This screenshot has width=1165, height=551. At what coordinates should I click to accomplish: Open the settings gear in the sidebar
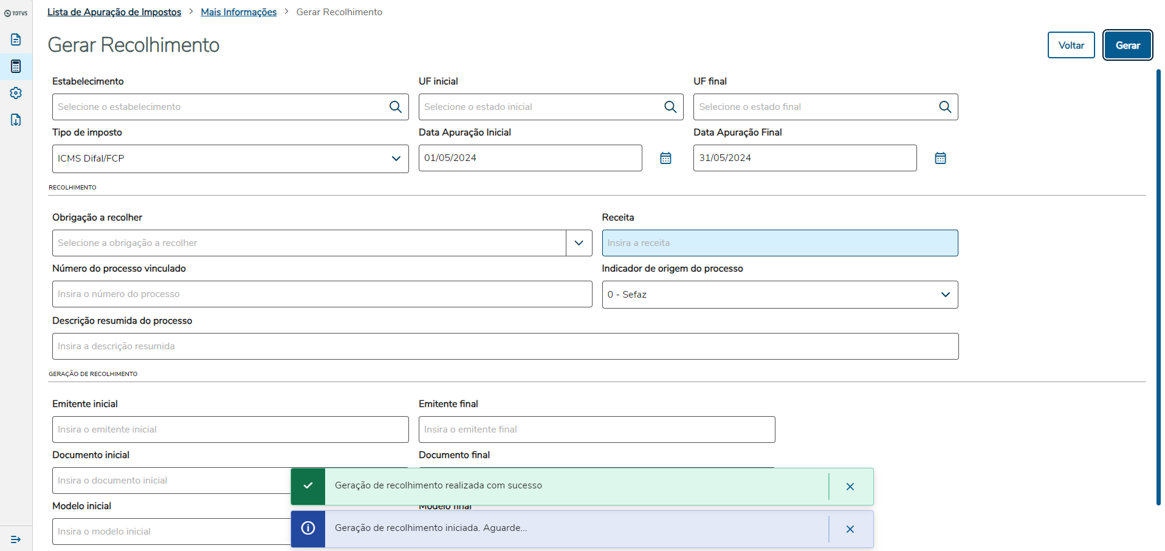coord(16,93)
